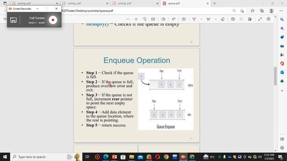Switch to the third sorting.pdf tab
The width and height of the screenshot is (287, 161).
pos(135,3)
